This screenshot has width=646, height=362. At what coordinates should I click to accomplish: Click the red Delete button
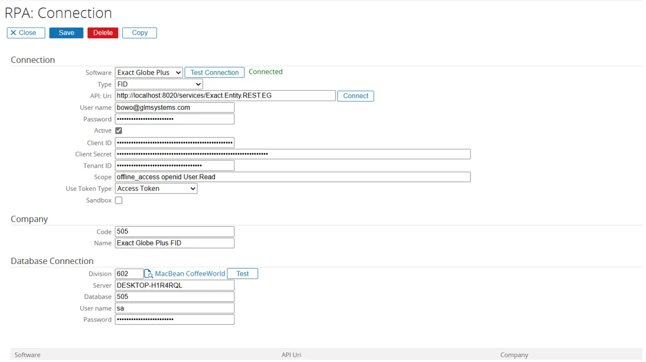click(103, 33)
